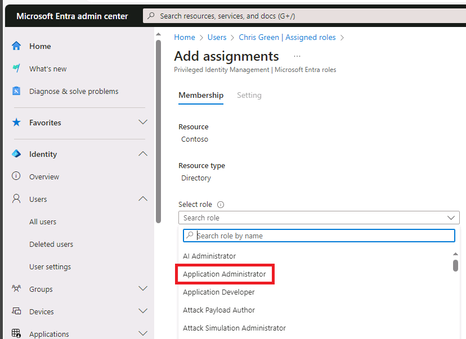Click the Applications grid icon
The height and width of the screenshot is (339, 466).
click(x=15, y=333)
